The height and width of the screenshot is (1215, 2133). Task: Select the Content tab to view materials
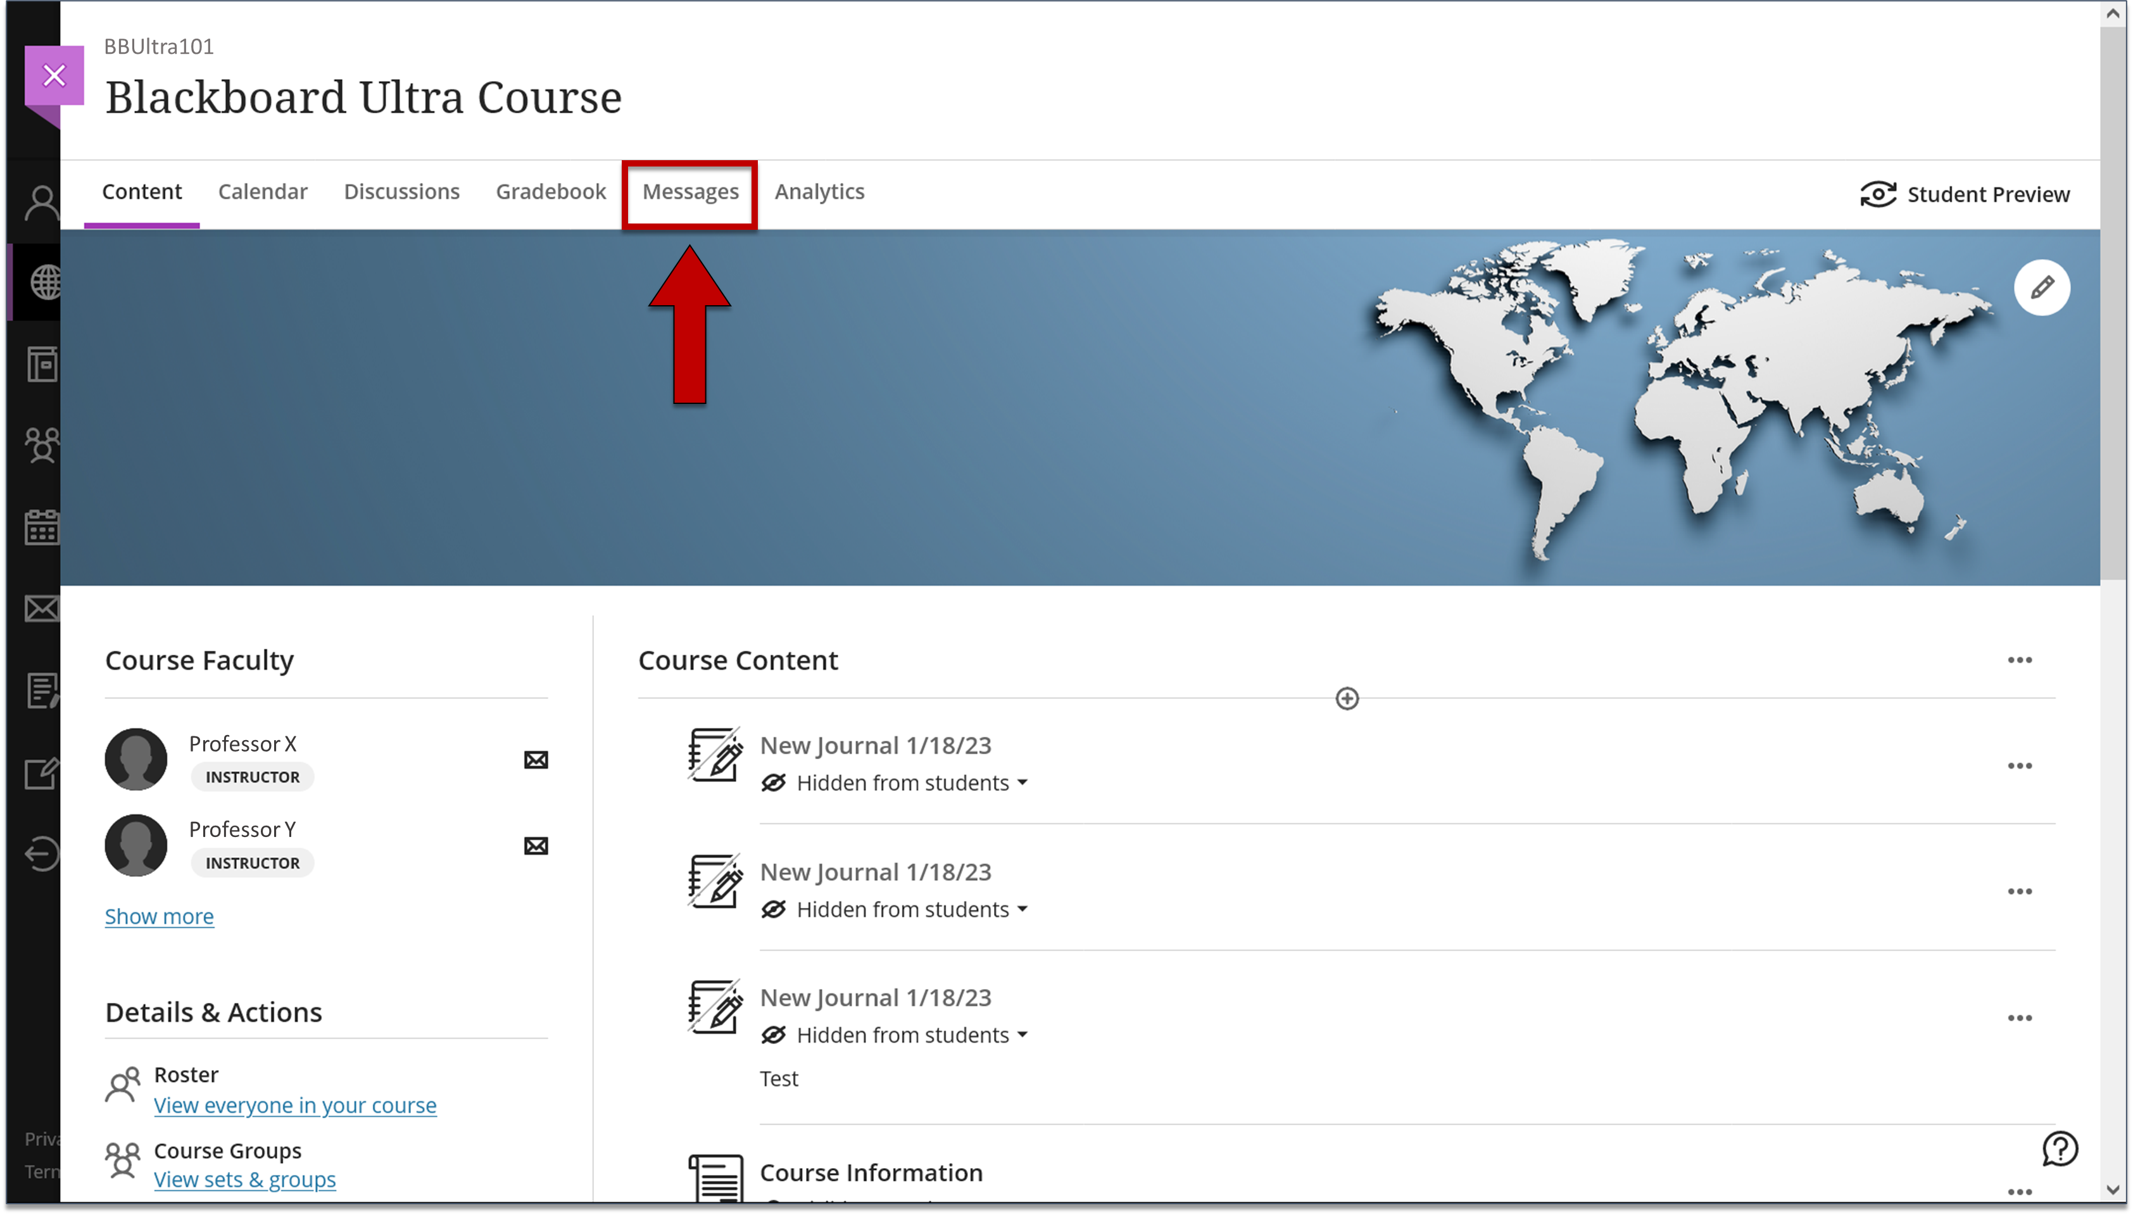tap(141, 192)
